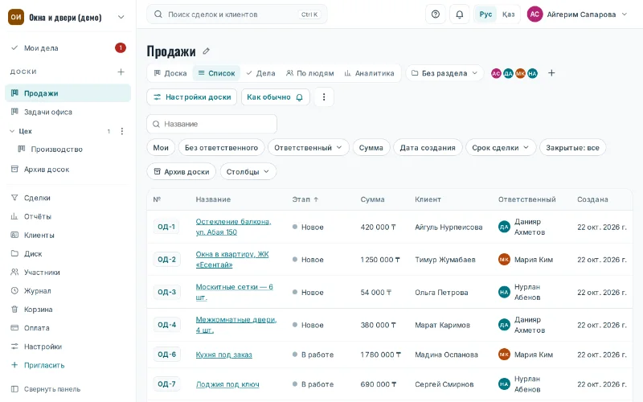Click МК avatar in the Кухня под заказ row
This screenshot has height=402, width=643.
tap(504, 355)
